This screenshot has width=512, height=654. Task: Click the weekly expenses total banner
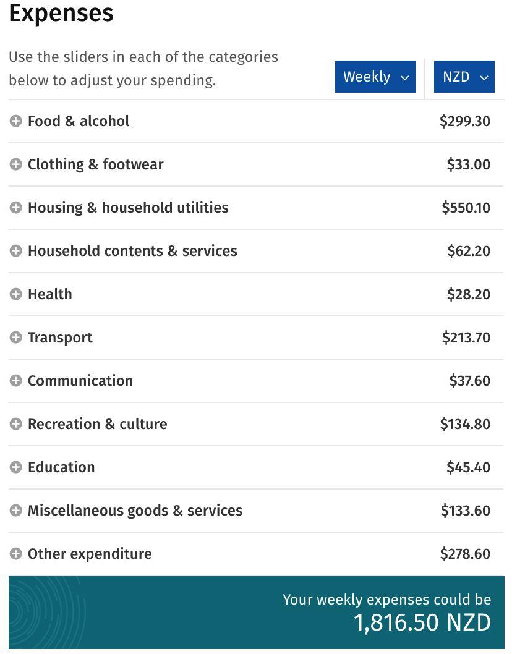coord(256,613)
